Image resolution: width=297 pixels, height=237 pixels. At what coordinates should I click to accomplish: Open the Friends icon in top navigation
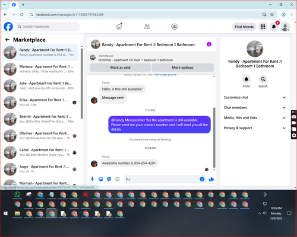pyautogui.click(x=147, y=27)
